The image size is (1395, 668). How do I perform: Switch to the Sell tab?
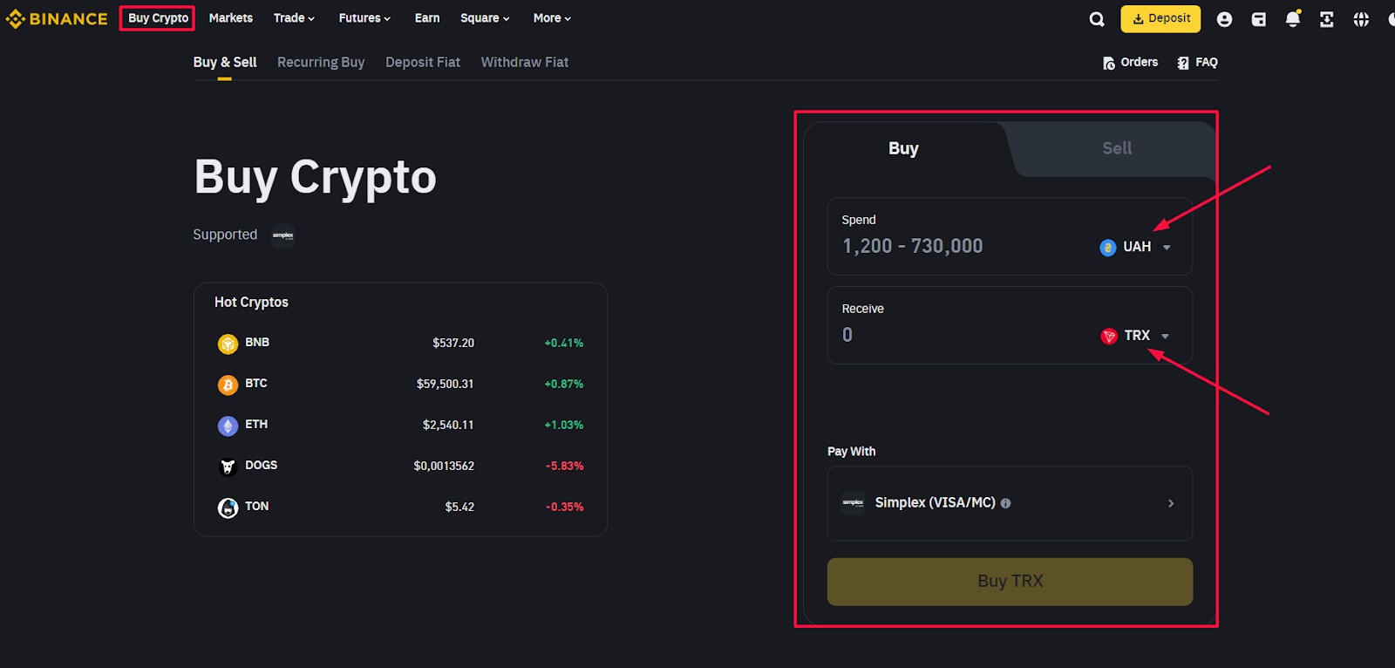coord(1117,148)
